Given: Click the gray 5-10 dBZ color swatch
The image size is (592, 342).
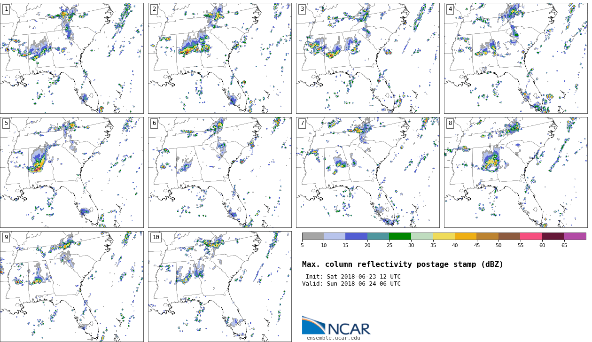Looking at the screenshot, I should click(x=313, y=236).
